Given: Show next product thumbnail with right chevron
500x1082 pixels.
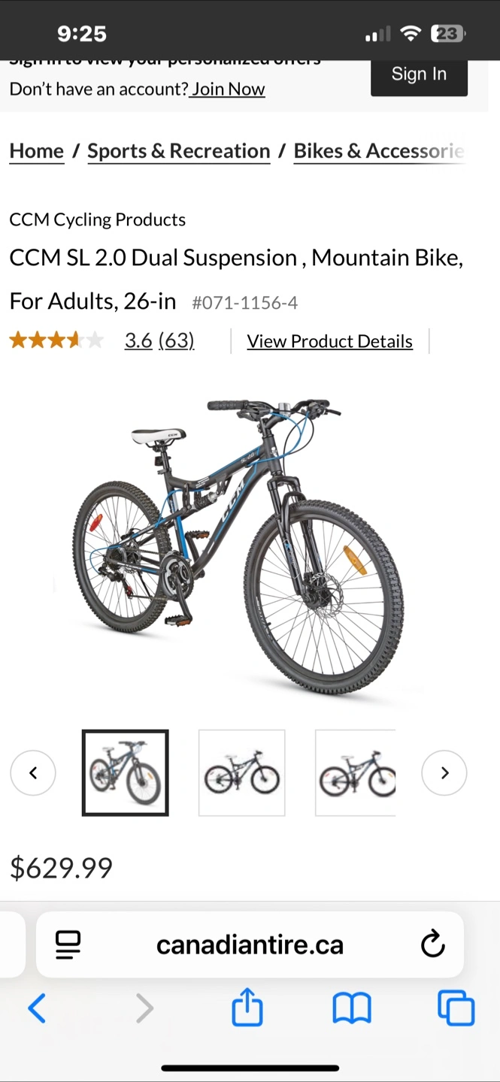Looking at the screenshot, I should [x=444, y=772].
